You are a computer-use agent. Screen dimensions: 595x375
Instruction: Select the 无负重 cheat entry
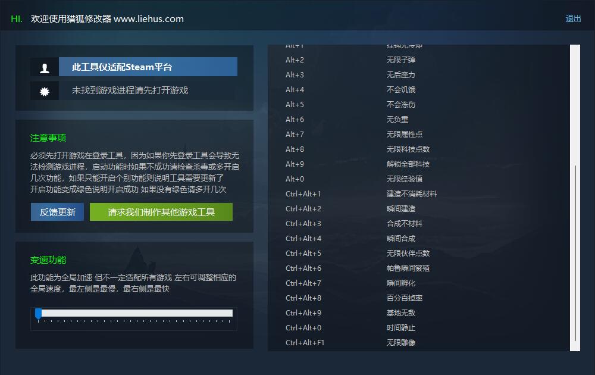click(397, 120)
